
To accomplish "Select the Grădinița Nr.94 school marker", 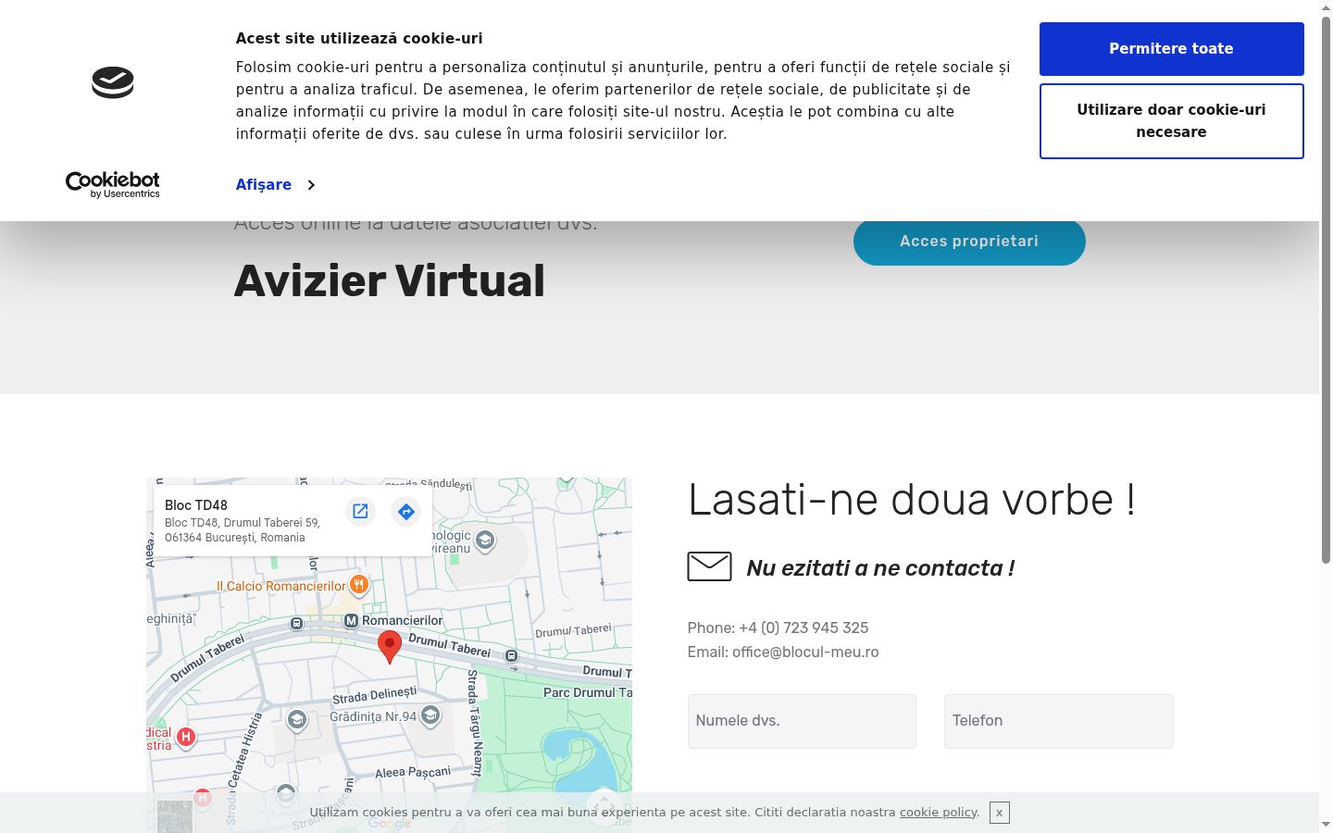I will 430,715.
